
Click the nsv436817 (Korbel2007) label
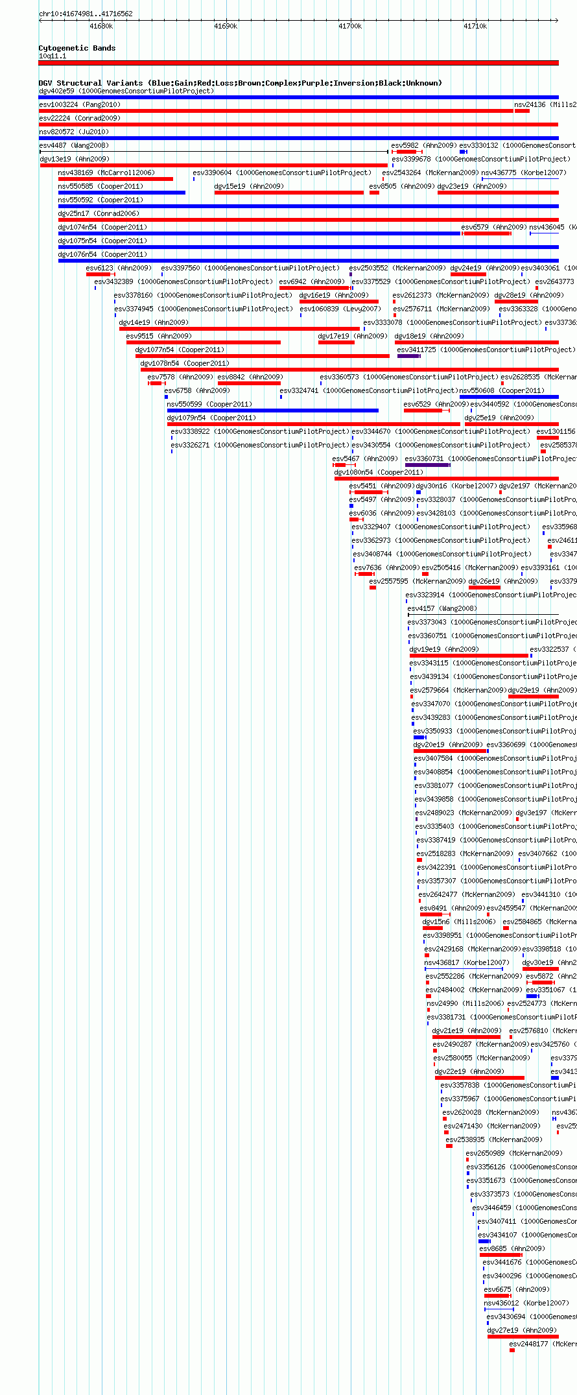tap(467, 962)
